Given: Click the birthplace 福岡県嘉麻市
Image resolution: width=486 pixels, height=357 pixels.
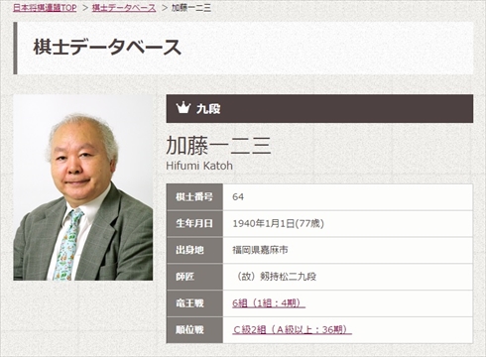Looking at the screenshot, I should tap(260, 250).
